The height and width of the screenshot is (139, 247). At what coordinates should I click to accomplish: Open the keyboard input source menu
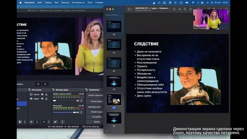click(x=181, y=3)
